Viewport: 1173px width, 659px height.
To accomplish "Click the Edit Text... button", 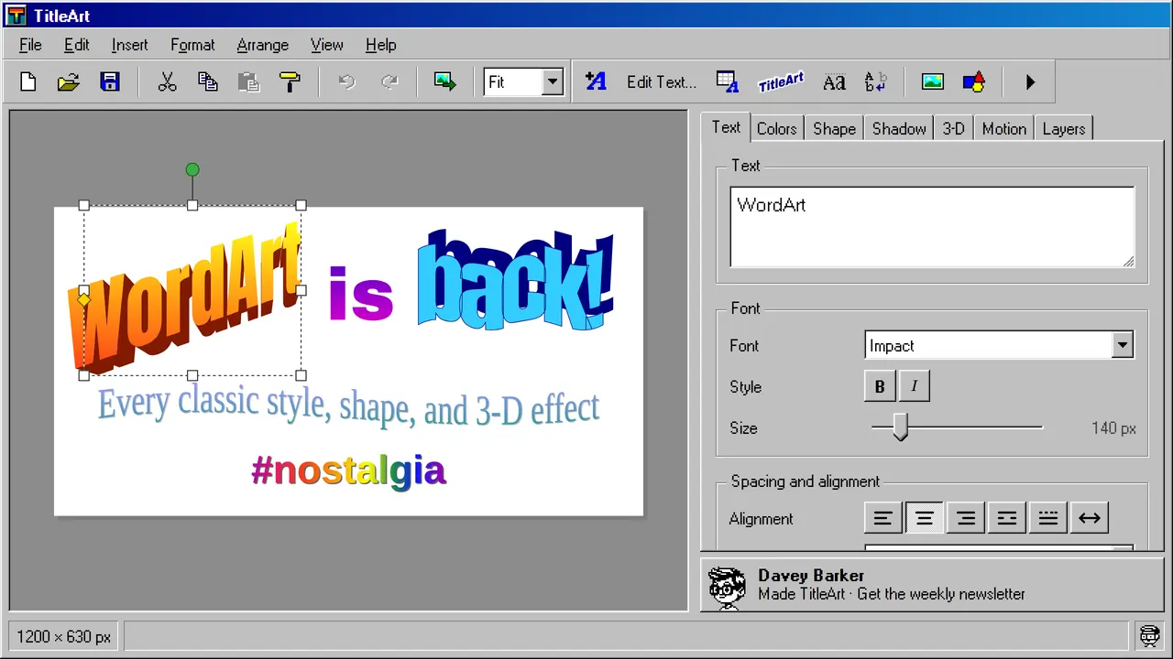I will point(662,82).
